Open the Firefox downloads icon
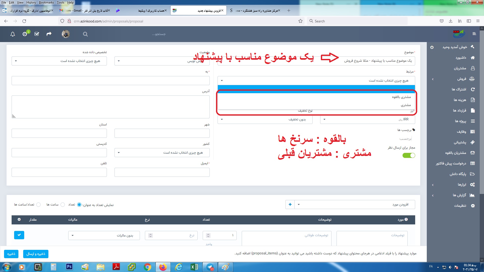The height and width of the screenshot is (272, 484). coord(450,21)
